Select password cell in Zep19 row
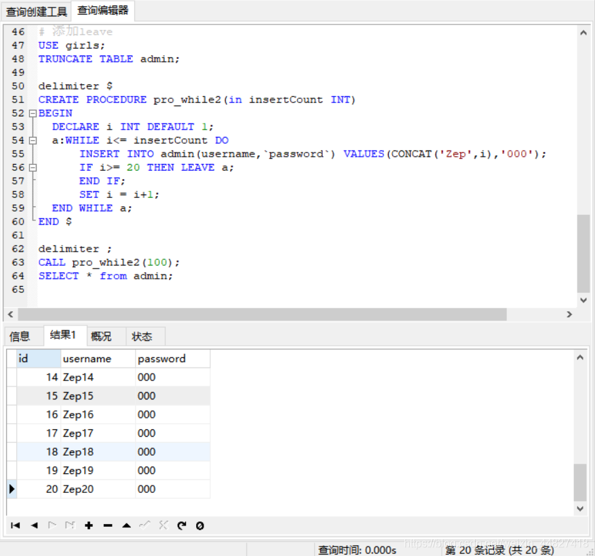The image size is (595, 556). coord(172,471)
